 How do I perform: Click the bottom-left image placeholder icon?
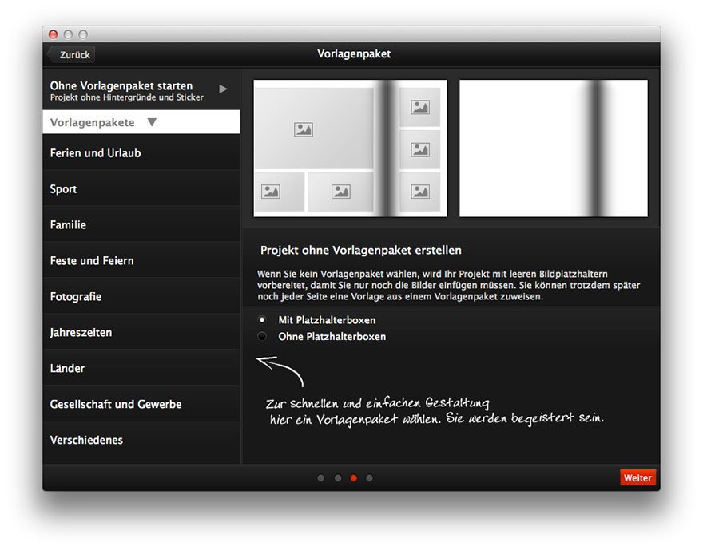click(x=270, y=192)
